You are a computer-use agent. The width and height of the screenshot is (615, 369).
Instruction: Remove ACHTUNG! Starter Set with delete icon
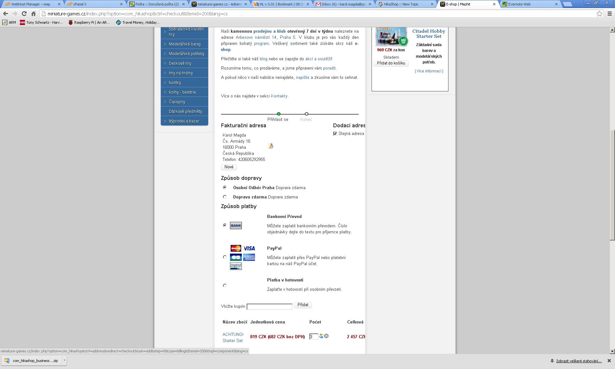coord(326,336)
